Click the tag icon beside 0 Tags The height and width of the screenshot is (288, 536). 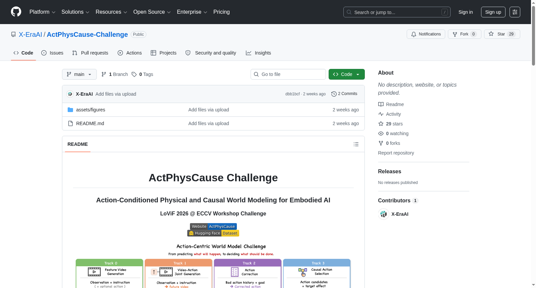[x=134, y=74]
